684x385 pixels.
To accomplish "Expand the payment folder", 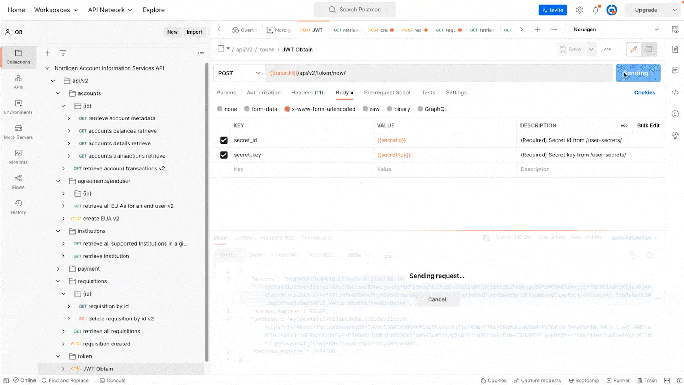I will 58,269.
